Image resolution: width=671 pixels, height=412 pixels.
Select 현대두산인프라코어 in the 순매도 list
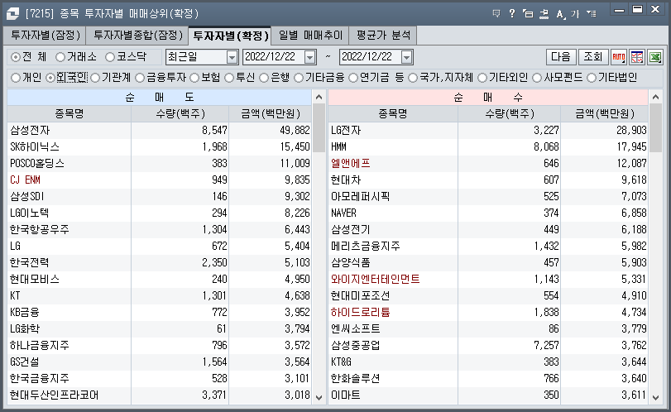coord(55,395)
